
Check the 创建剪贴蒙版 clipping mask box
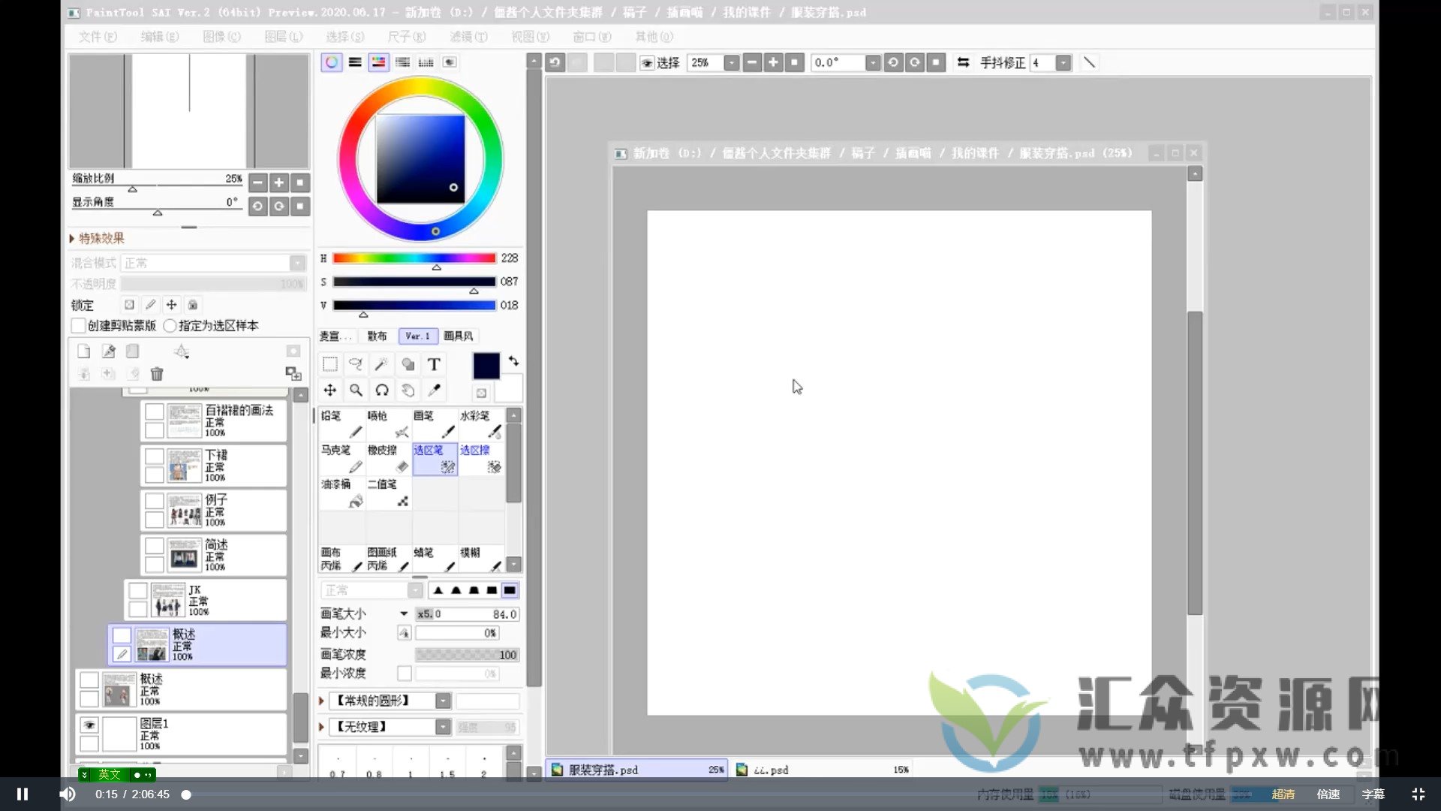tap(78, 326)
